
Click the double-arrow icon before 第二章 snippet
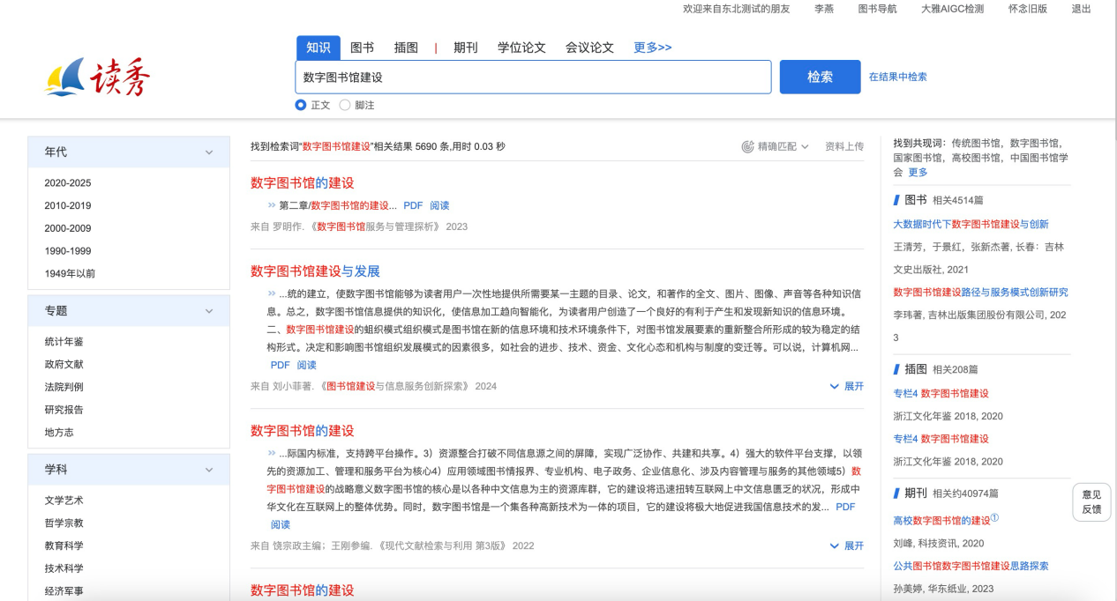[x=272, y=205]
